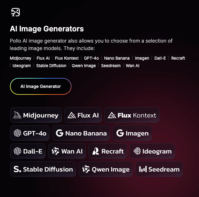Click the Seedream text link
The image size is (199, 197).
tap(111, 66)
